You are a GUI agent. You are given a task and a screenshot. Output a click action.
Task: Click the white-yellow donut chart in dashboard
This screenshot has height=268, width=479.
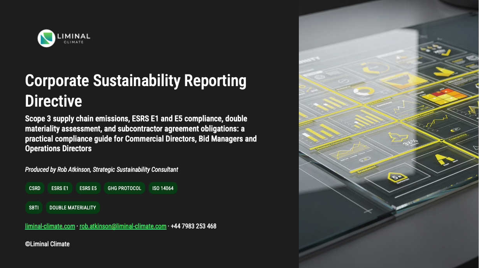(x=363, y=91)
